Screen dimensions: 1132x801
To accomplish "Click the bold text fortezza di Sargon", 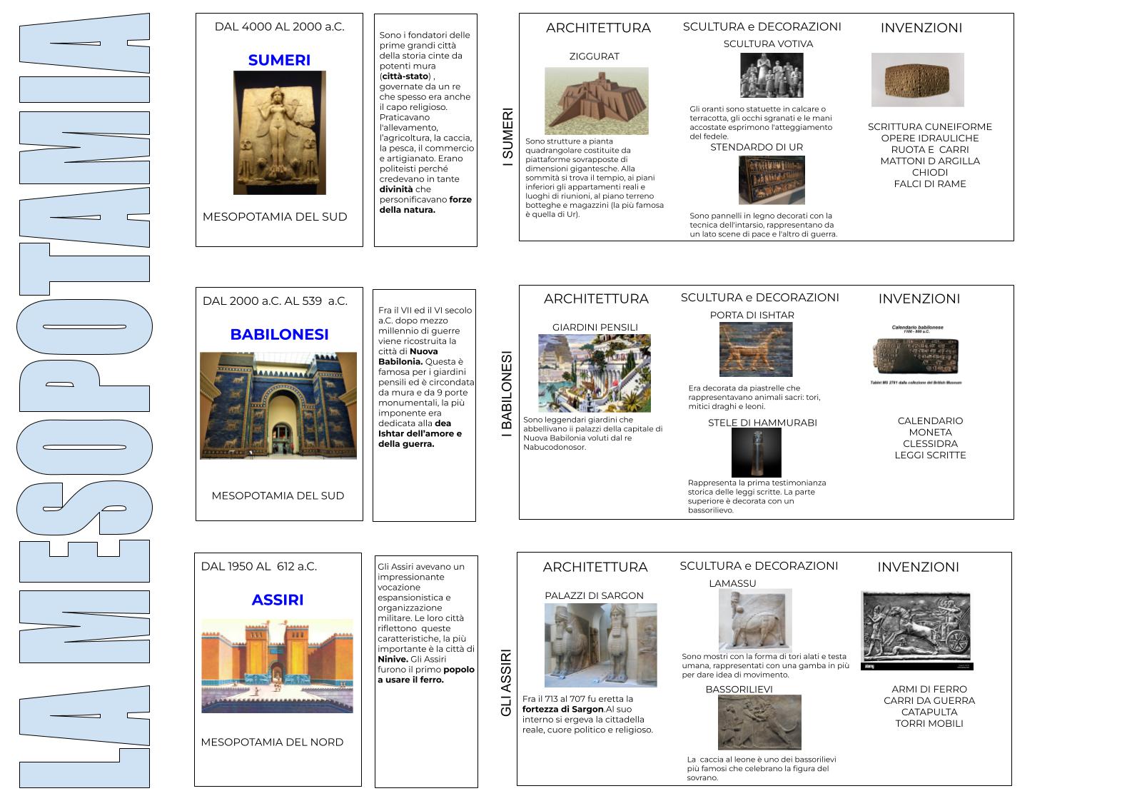I will 562,709.
